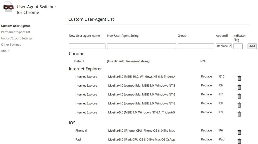The height and width of the screenshot is (144, 258).
Task: Delete the IE6 user-agent entry
Action: click(x=239, y=87)
